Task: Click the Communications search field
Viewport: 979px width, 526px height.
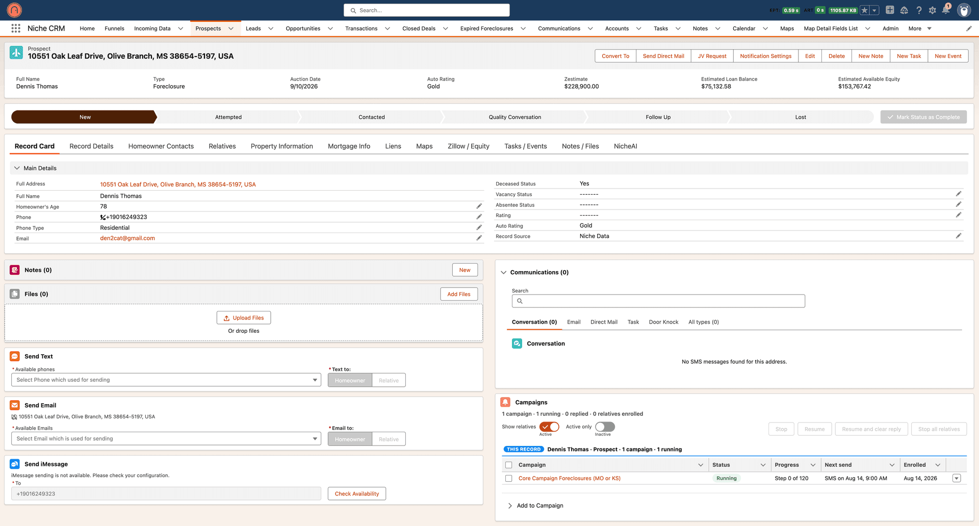Action: point(658,301)
